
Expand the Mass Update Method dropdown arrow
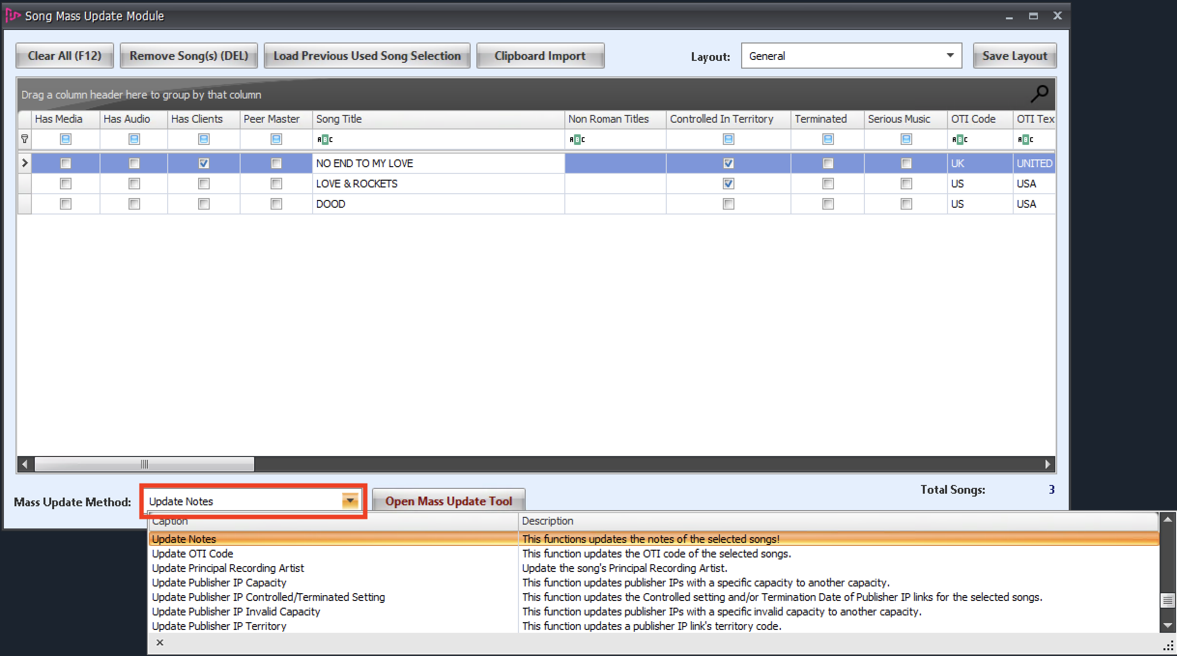point(350,501)
